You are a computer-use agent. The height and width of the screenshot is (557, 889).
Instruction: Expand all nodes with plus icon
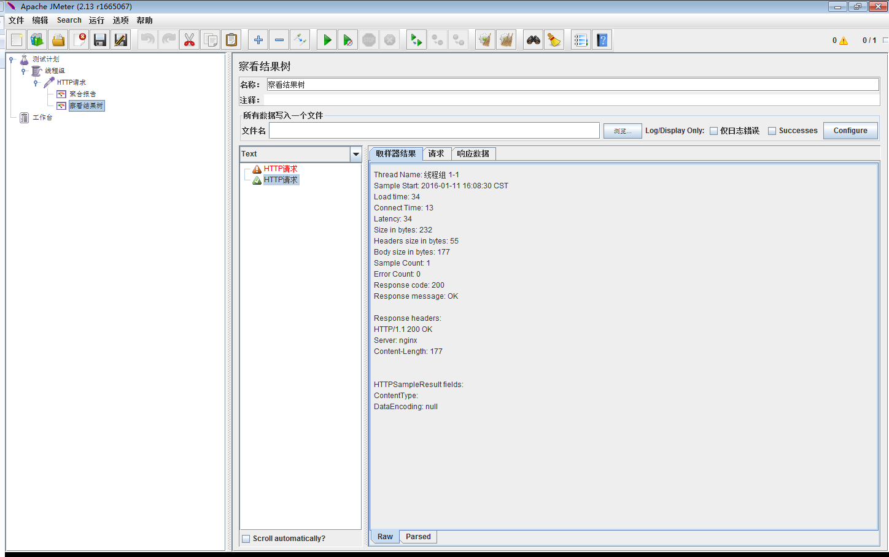click(258, 40)
